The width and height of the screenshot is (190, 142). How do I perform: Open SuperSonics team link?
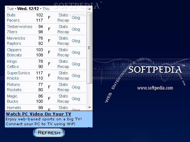pos(18,73)
